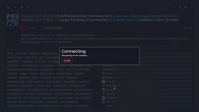
Task: Select player B0ssPug in the player list
Action: tap(147, 70)
